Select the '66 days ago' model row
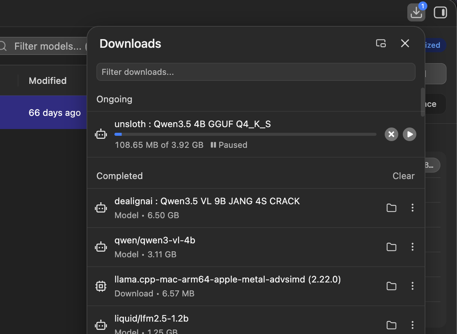 44,112
